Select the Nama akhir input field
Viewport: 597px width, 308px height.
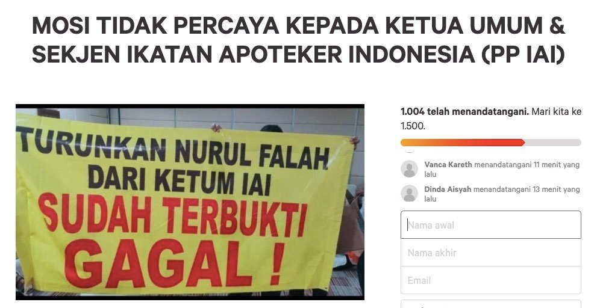(491, 253)
